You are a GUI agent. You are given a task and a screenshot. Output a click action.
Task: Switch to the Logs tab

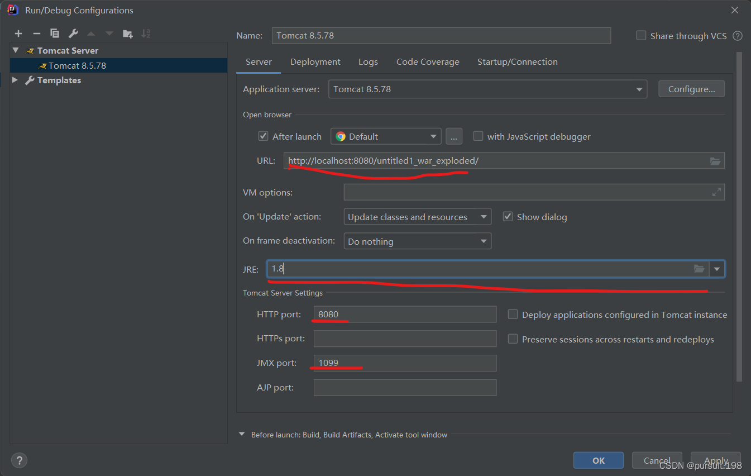pos(368,62)
